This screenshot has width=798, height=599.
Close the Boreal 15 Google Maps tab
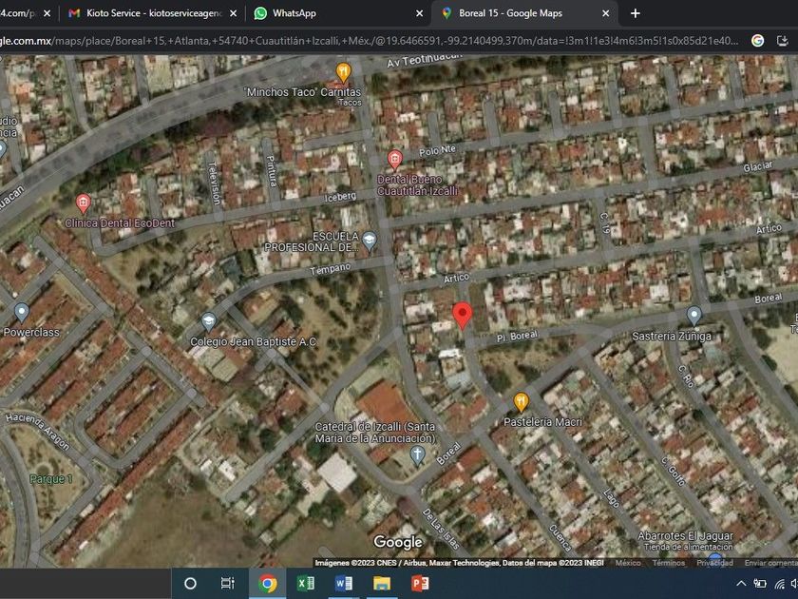click(x=606, y=13)
